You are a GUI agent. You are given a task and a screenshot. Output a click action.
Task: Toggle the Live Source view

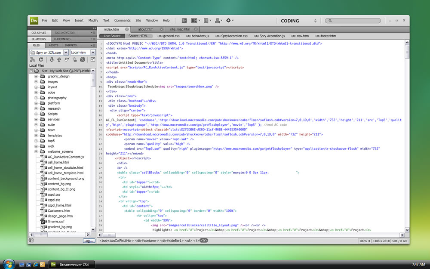point(112,36)
